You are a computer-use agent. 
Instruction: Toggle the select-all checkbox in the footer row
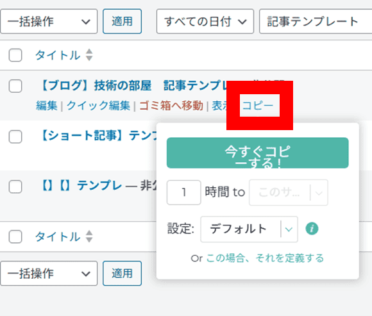pyautogui.click(x=15, y=237)
